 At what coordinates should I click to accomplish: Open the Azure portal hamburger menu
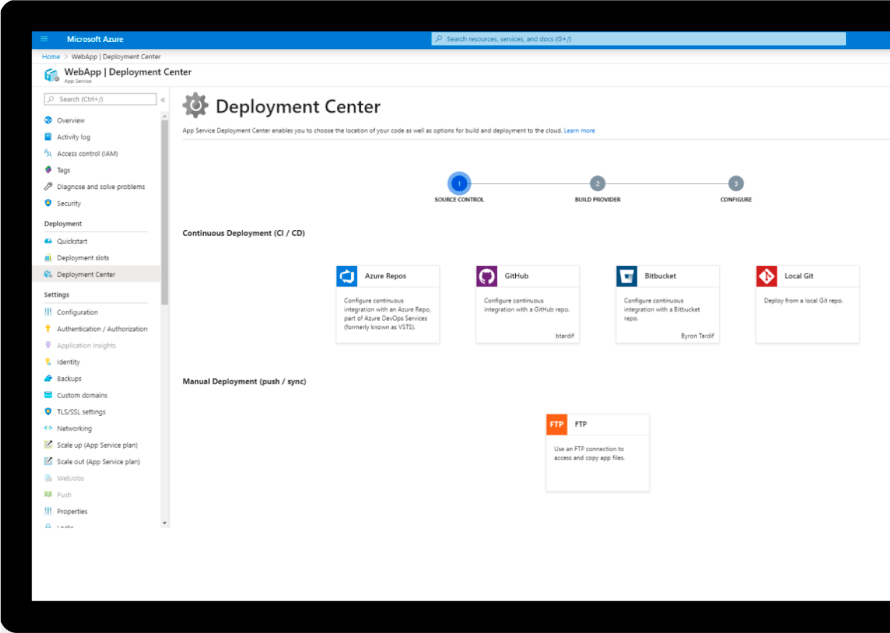click(44, 39)
